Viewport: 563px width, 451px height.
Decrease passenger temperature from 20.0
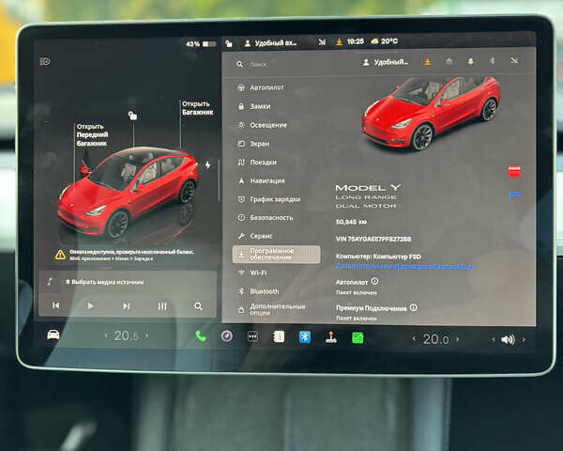pos(414,339)
